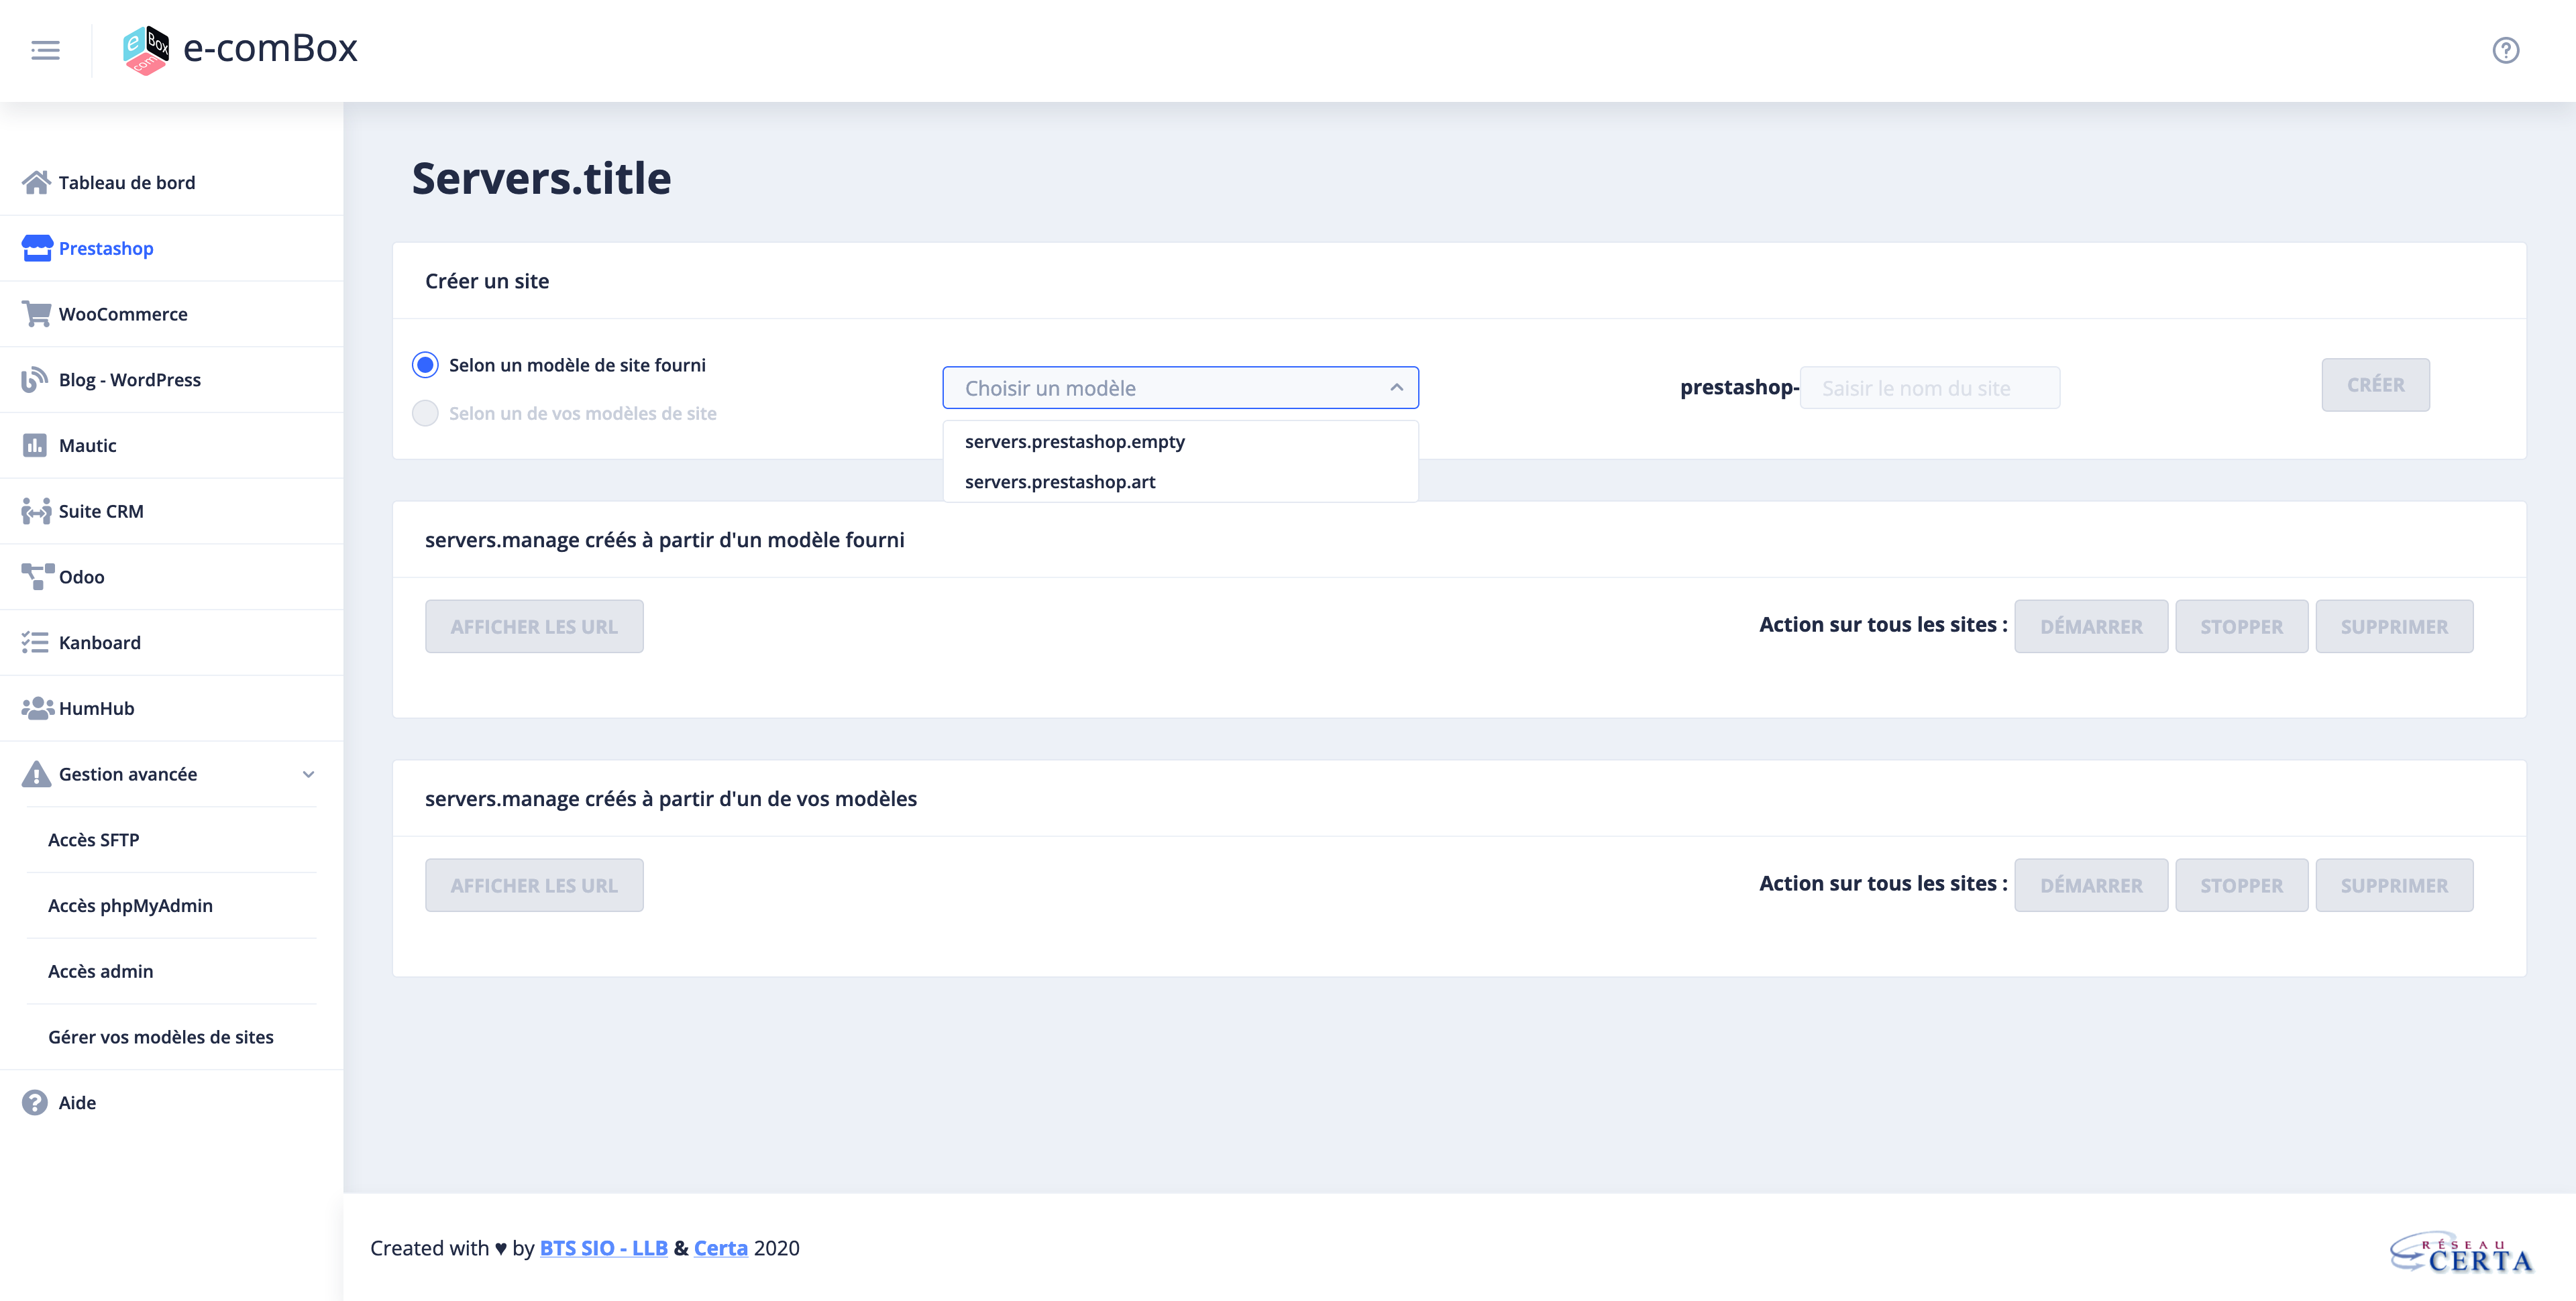Viewport: 2576px width, 1301px height.
Task: Click the Odoo diagram icon
Action: (x=37, y=577)
